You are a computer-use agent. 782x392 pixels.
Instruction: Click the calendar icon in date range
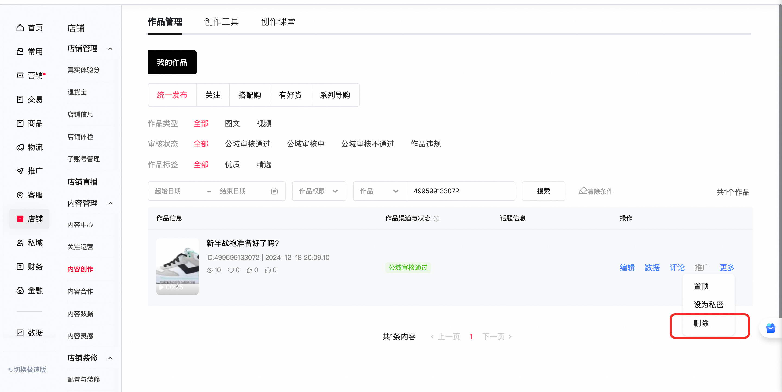(x=274, y=191)
